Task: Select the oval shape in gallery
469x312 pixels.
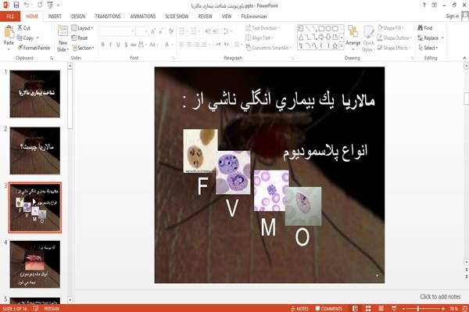Action: (x=328, y=29)
